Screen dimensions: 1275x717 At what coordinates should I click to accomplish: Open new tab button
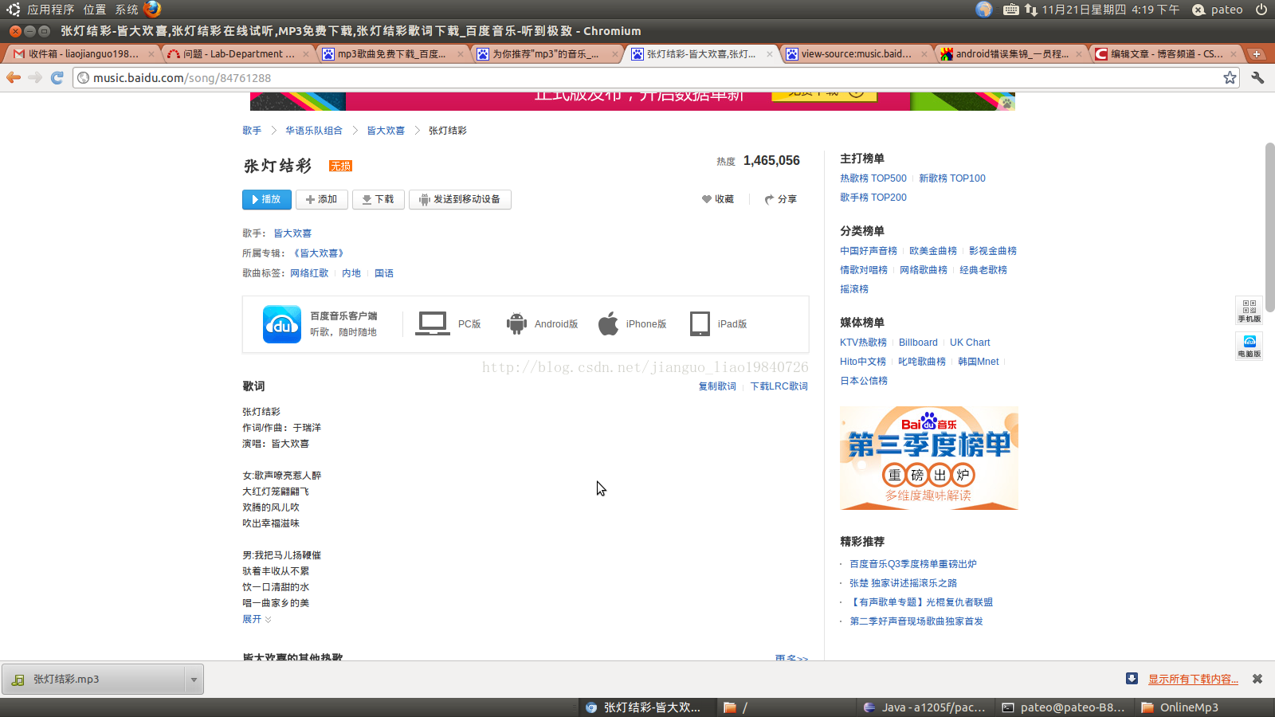1257,54
